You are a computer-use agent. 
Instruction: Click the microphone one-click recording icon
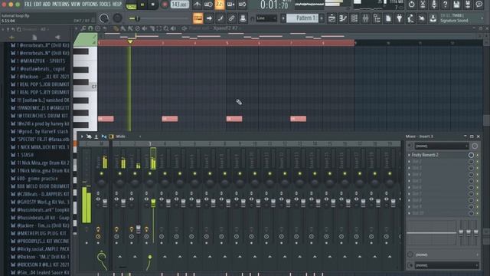tap(434, 5)
